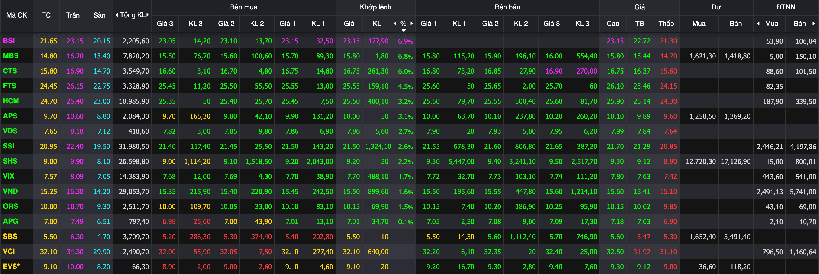Screen dimensions: 819x274
Task: Click the left arrow before ĐTNN Mua
Action: tap(759, 24)
